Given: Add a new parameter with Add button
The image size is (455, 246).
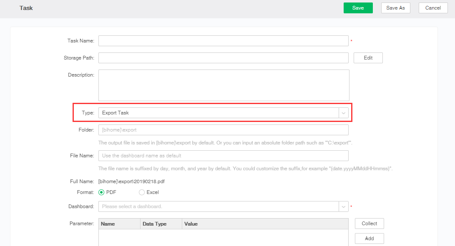Looking at the screenshot, I should pos(369,239).
